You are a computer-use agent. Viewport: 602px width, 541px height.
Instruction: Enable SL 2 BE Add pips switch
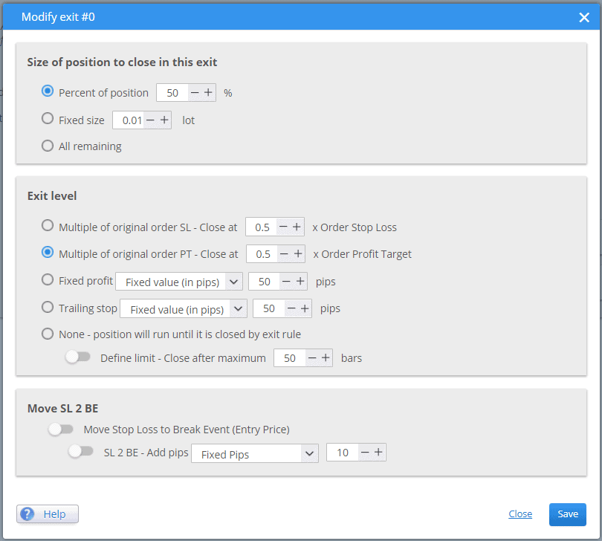(x=80, y=451)
